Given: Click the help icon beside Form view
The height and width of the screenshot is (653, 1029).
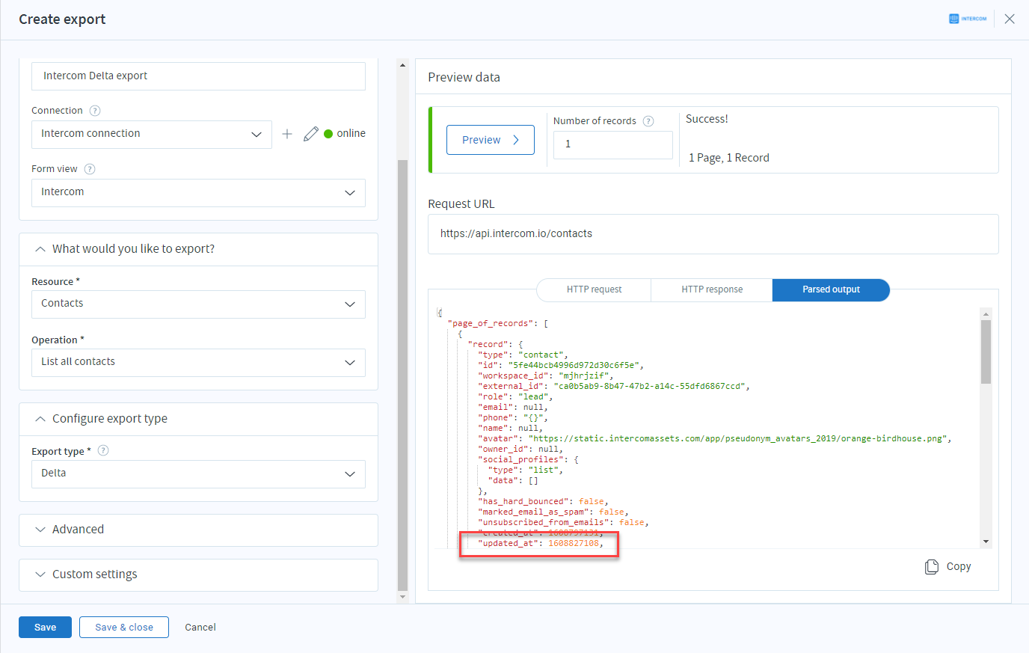Looking at the screenshot, I should click(x=90, y=169).
